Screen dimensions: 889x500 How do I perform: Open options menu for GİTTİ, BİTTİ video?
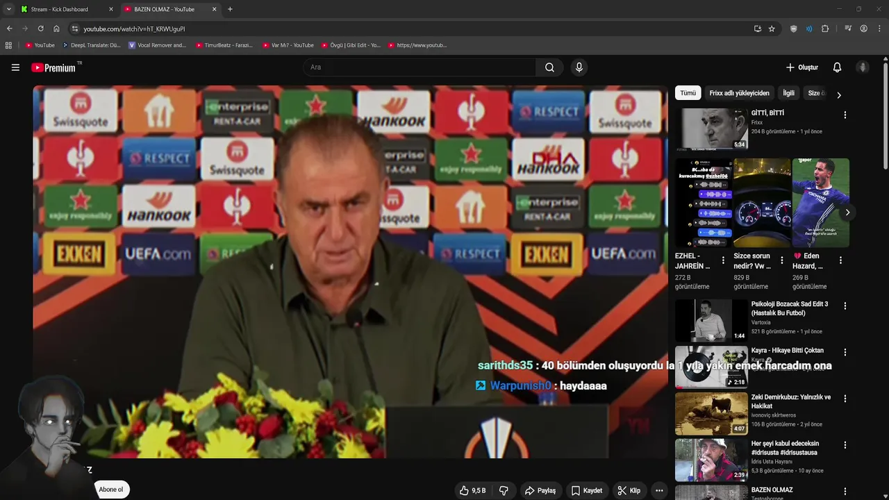coord(845,115)
